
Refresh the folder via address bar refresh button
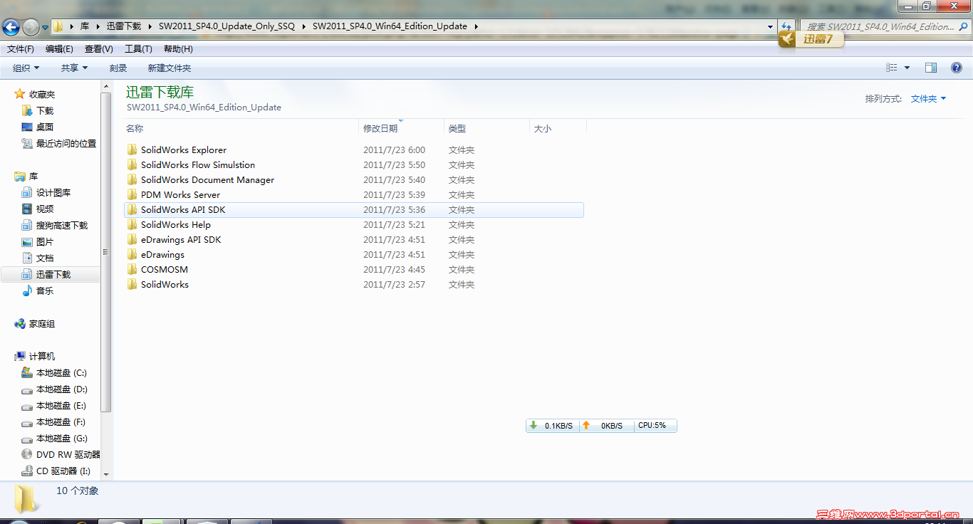pyautogui.click(x=786, y=26)
